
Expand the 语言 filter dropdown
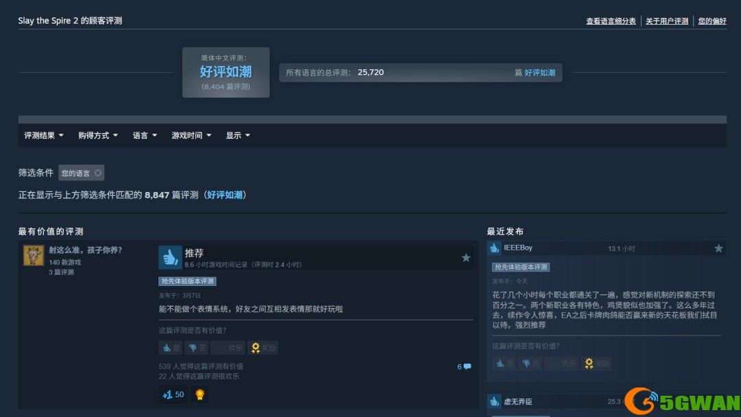point(145,136)
